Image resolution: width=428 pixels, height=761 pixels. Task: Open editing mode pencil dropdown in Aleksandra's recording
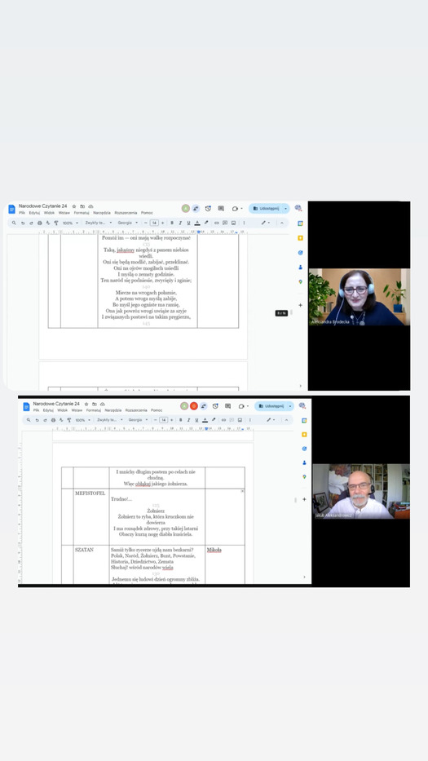click(x=267, y=223)
